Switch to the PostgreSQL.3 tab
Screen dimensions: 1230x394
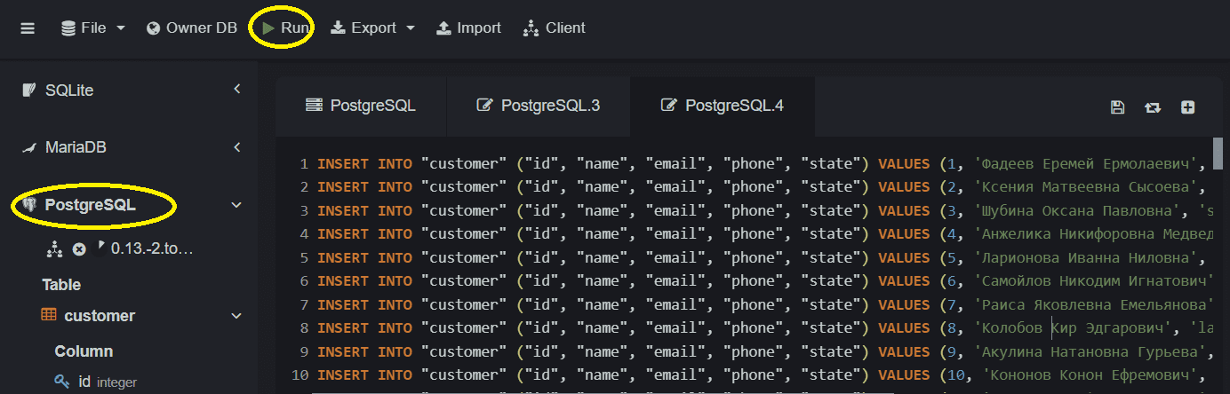click(538, 106)
